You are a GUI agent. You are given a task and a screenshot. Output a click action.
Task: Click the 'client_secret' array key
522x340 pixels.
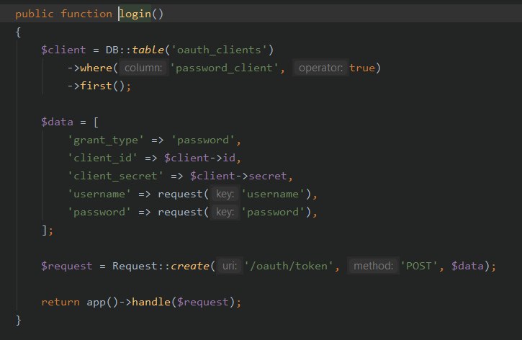[x=115, y=176]
